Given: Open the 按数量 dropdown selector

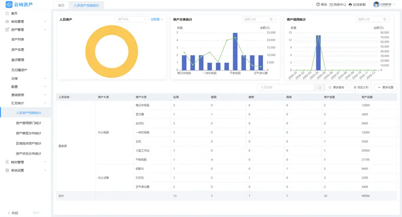Looking at the screenshot, I should [157, 19].
